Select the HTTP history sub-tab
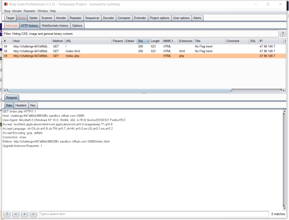The height and width of the screenshot is (220, 289). click(29, 26)
